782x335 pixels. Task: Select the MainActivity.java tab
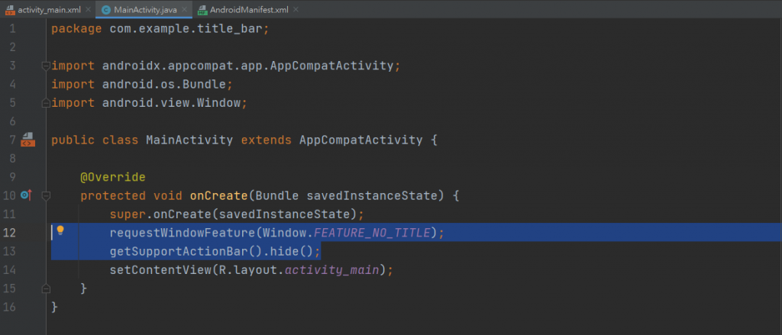pos(143,9)
